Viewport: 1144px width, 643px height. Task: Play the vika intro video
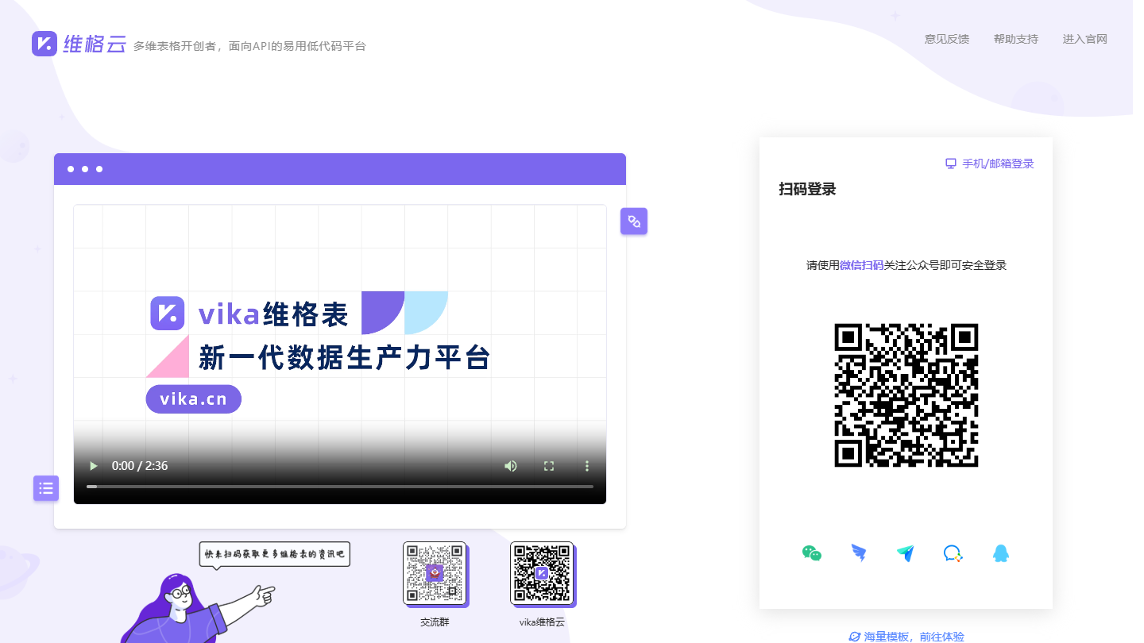[x=93, y=466]
